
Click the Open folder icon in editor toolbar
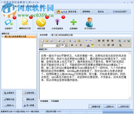(47, 41)
